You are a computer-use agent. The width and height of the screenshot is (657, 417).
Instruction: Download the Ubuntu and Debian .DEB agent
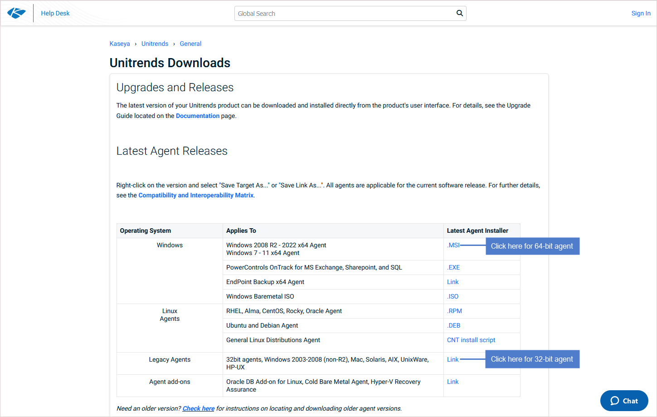(453, 325)
